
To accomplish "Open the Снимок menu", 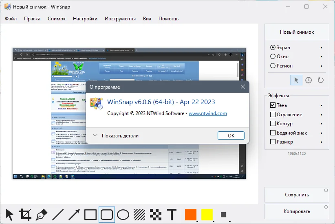I will pos(57,19).
